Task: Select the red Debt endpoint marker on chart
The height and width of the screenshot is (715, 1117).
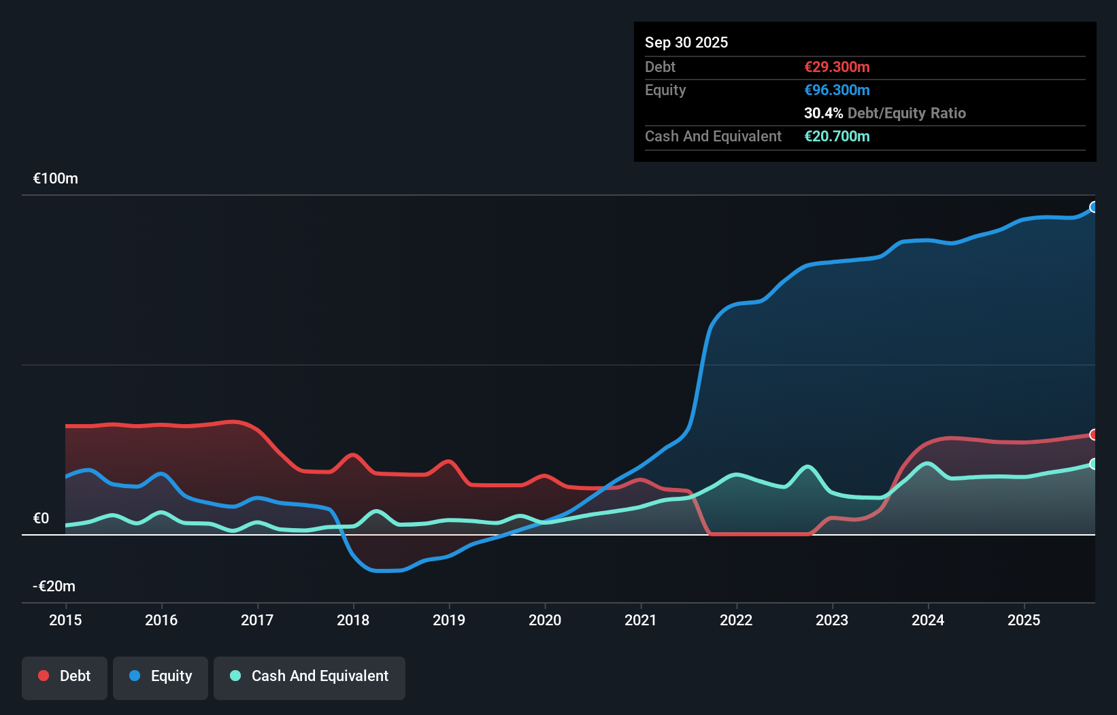Action: (x=1093, y=434)
